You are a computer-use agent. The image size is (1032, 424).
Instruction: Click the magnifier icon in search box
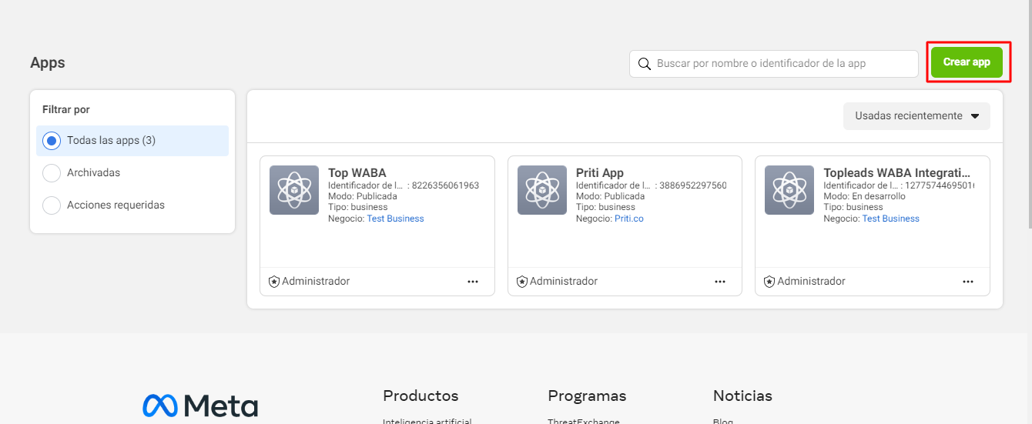click(x=645, y=64)
